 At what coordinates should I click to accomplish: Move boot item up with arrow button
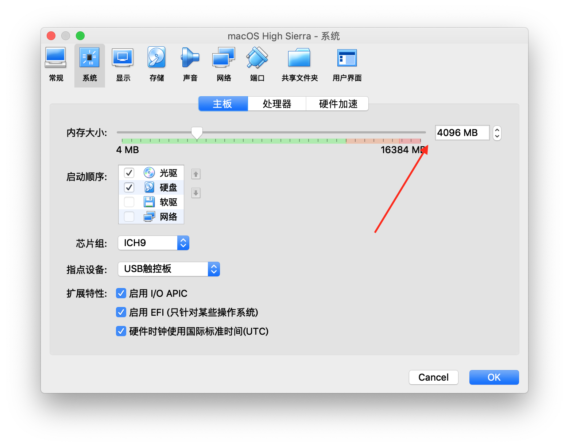click(x=196, y=174)
